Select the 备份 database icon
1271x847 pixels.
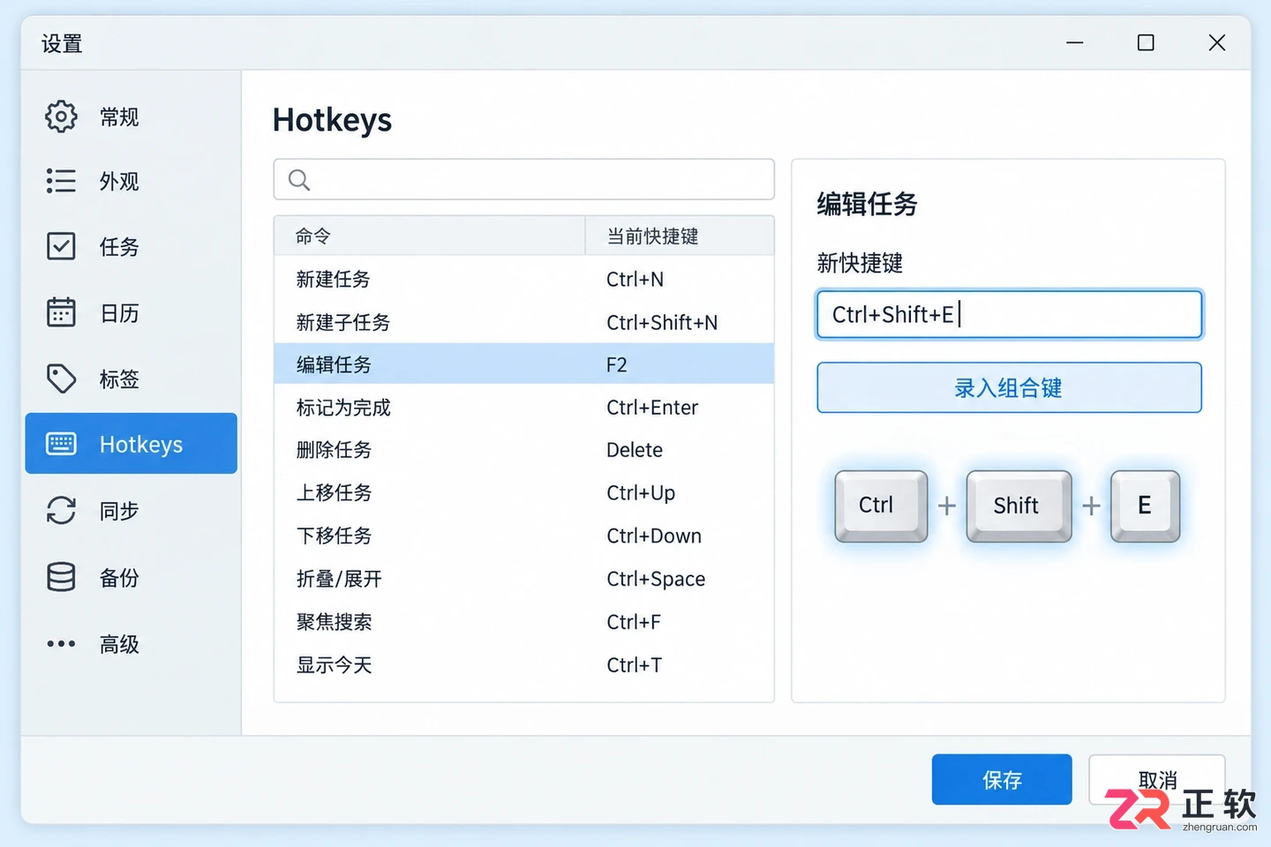[x=61, y=577]
